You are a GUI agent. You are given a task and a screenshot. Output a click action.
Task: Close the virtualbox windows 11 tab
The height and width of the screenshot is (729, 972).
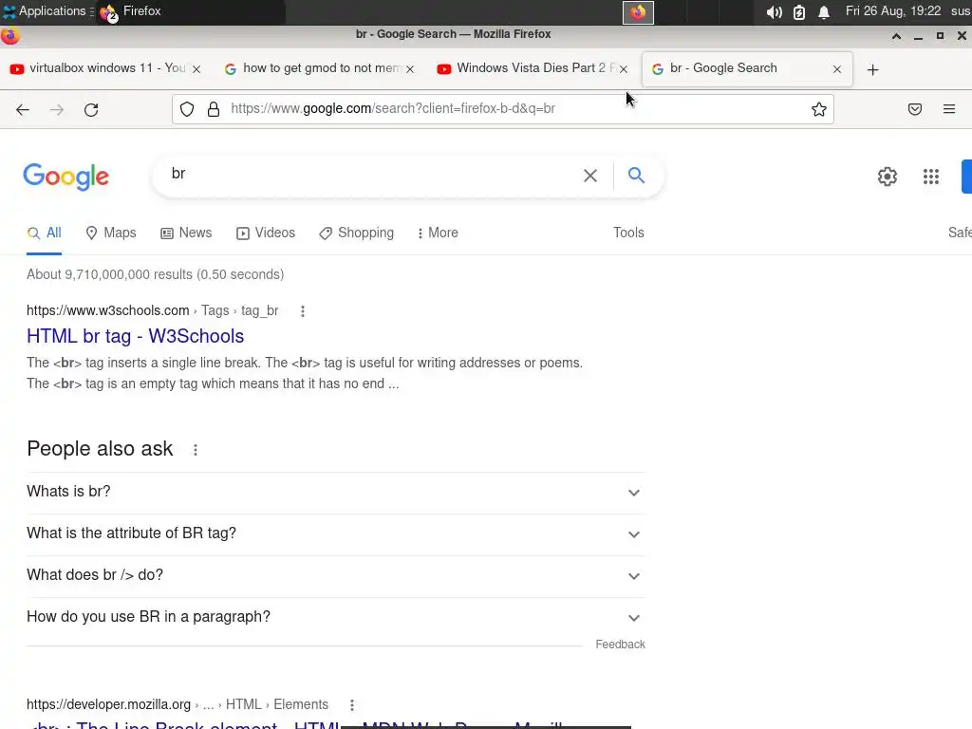tap(196, 69)
